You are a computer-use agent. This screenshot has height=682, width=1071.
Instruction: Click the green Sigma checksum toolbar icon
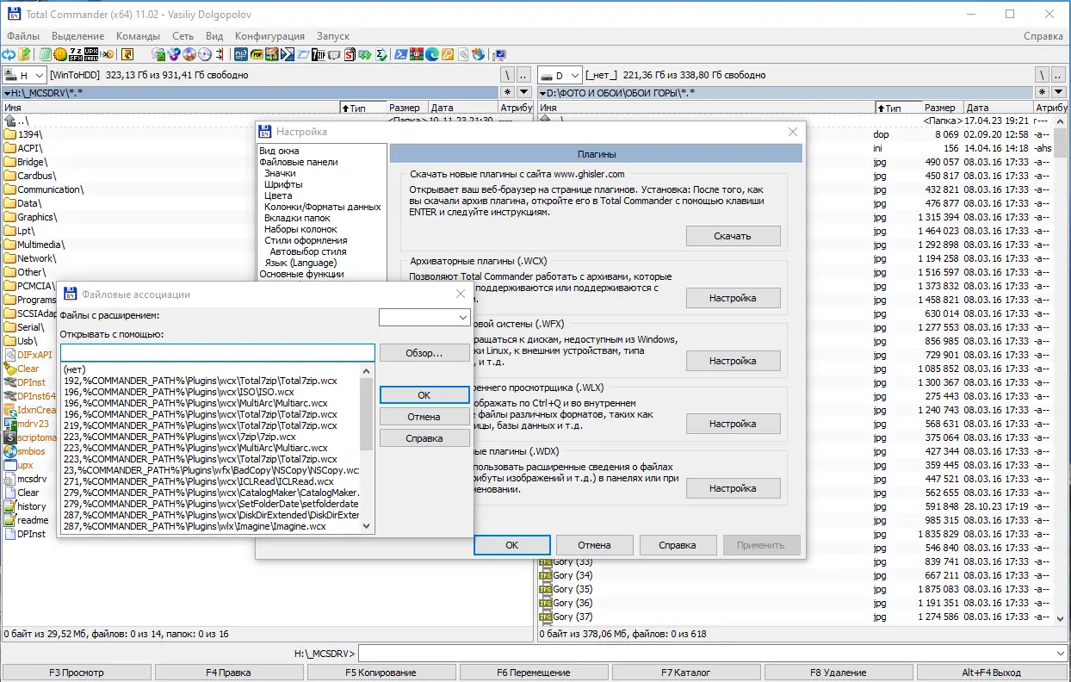click(381, 54)
